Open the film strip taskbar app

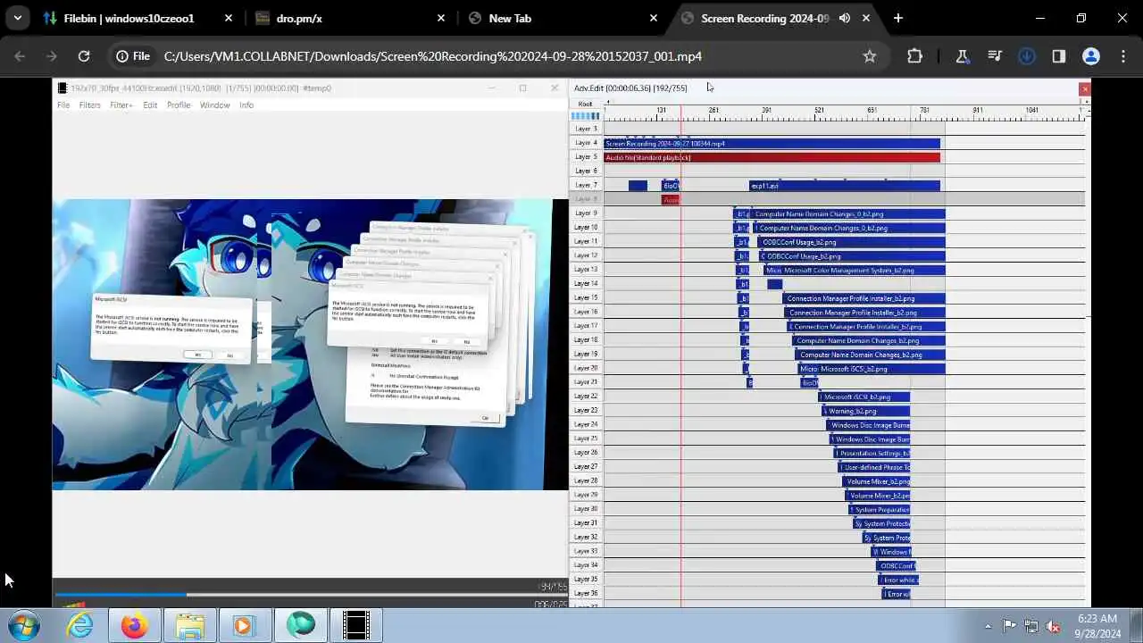pos(356,625)
